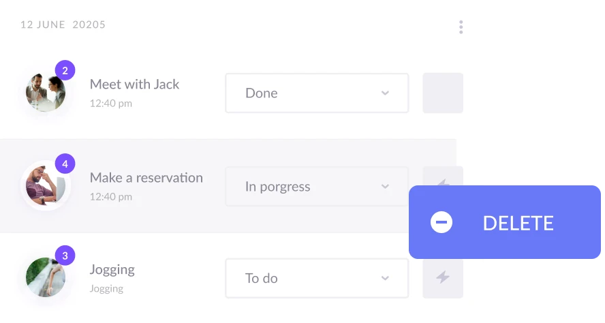Expand the In porgress status dropdown
605x323 pixels.
click(317, 186)
